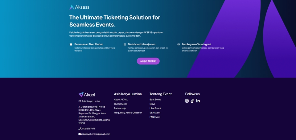Click the phone icon in footer

coord(80,129)
